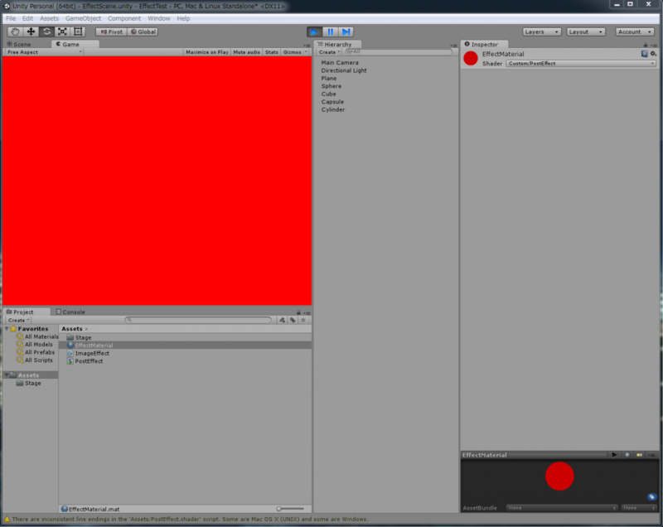Image resolution: width=663 pixels, height=527 pixels.
Task: Select the Rect transform tool
Action: [78, 31]
